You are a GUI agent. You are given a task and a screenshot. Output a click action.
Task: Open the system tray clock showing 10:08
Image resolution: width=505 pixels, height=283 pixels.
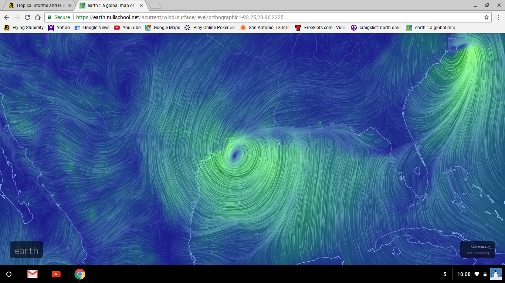[464, 274]
